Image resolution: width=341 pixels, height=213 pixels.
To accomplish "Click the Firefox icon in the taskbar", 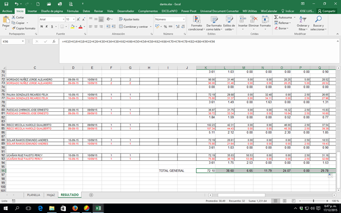I will click(75, 208).
